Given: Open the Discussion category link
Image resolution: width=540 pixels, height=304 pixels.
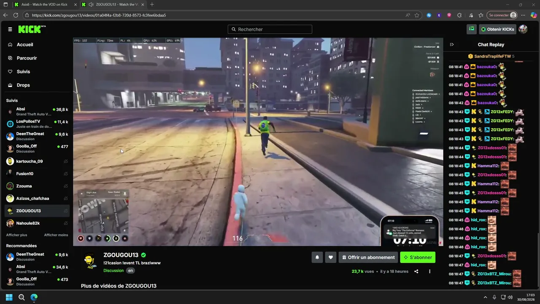Looking at the screenshot, I should [x=113, y=271].
